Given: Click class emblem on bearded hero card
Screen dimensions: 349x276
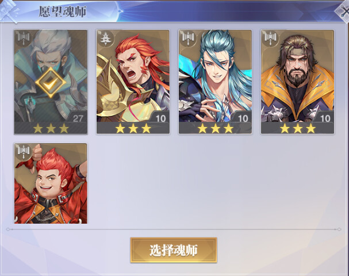Looking at the screenshot, I should 270,39.
